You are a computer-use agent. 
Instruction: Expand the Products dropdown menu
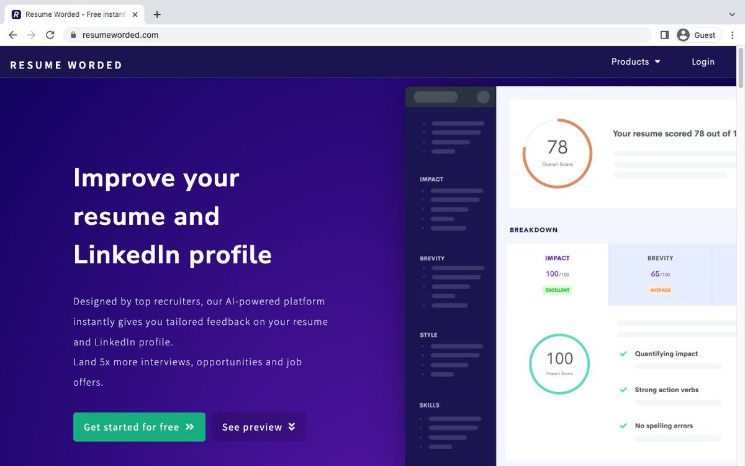click(636, 62)
